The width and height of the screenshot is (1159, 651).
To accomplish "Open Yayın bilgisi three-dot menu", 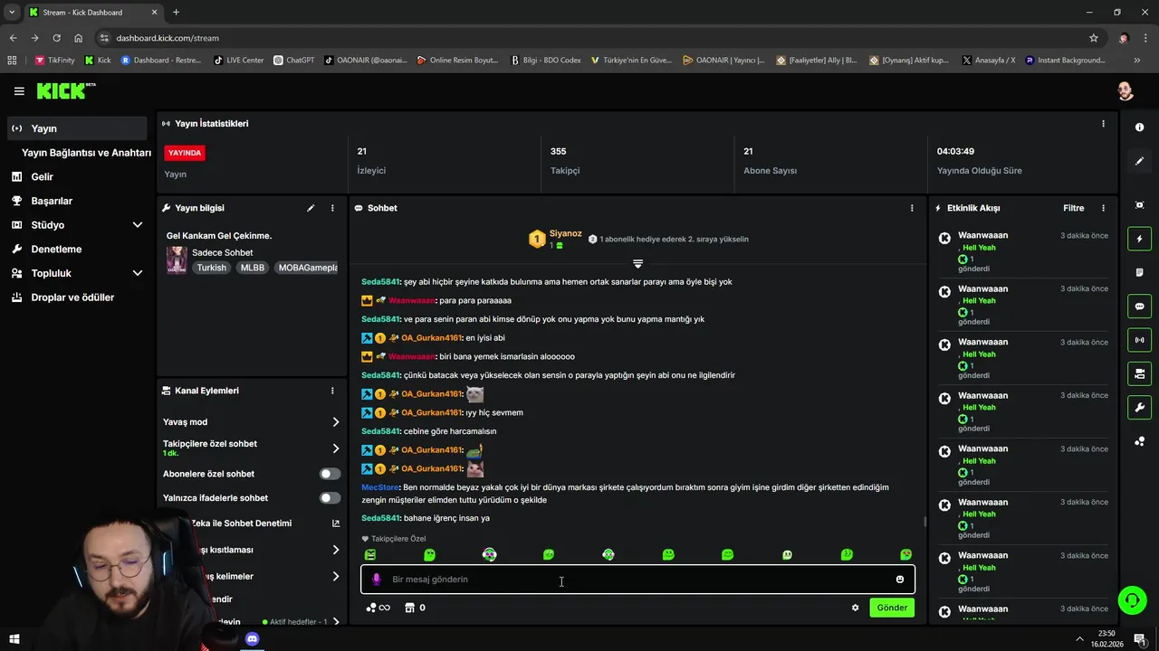I will (x=332, y=208).
